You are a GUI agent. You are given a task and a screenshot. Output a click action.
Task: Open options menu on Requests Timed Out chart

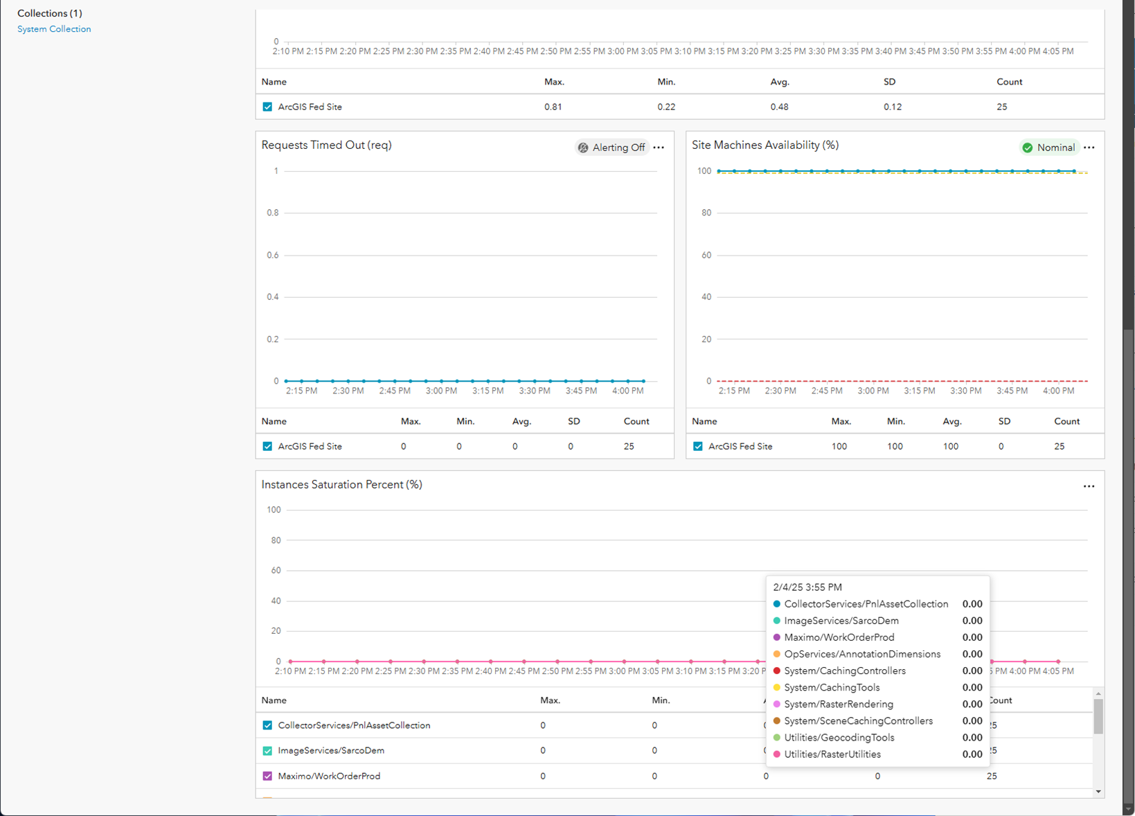point(659,147)
